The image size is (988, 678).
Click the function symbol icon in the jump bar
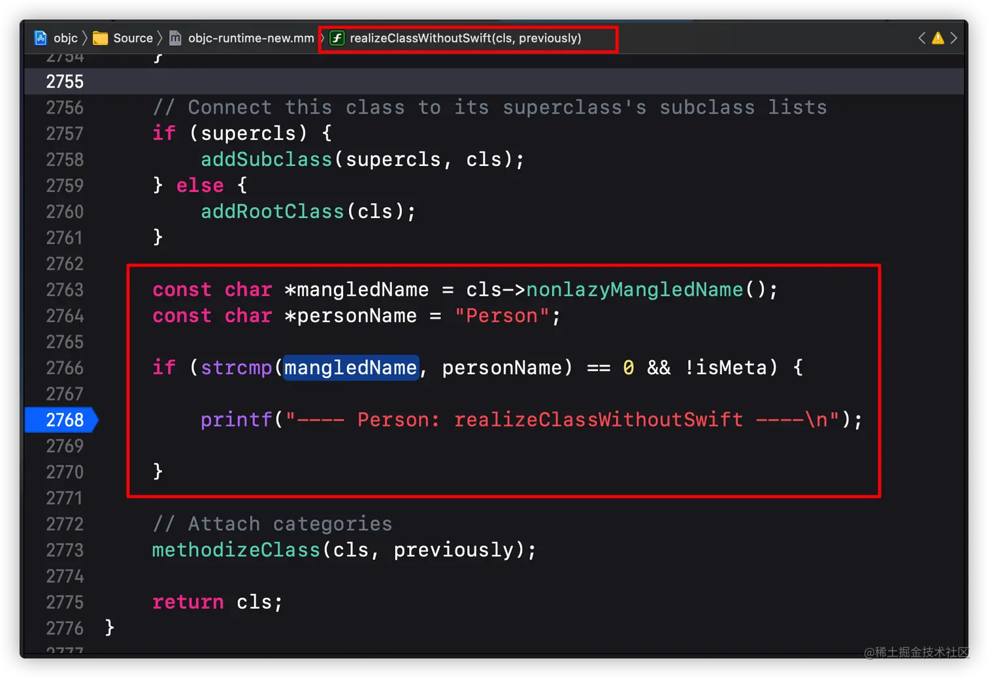pyautogui.click(x=337, y=38)
